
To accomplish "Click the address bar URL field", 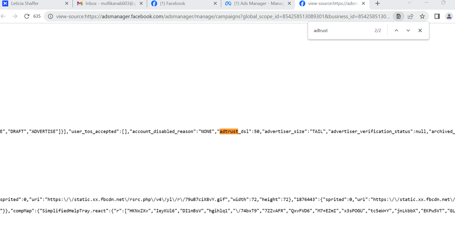I will [223, 16].
